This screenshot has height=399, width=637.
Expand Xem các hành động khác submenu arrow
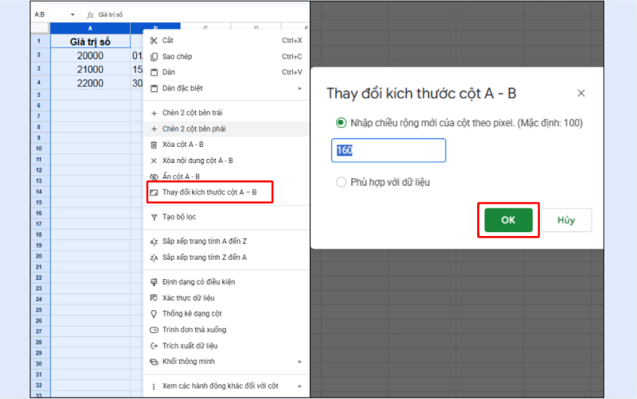(x=300, y=386)
